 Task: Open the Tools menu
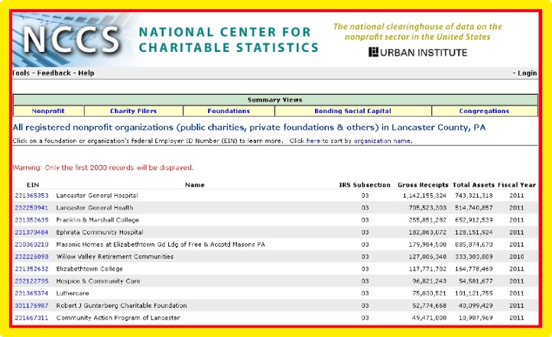[21, 73]
